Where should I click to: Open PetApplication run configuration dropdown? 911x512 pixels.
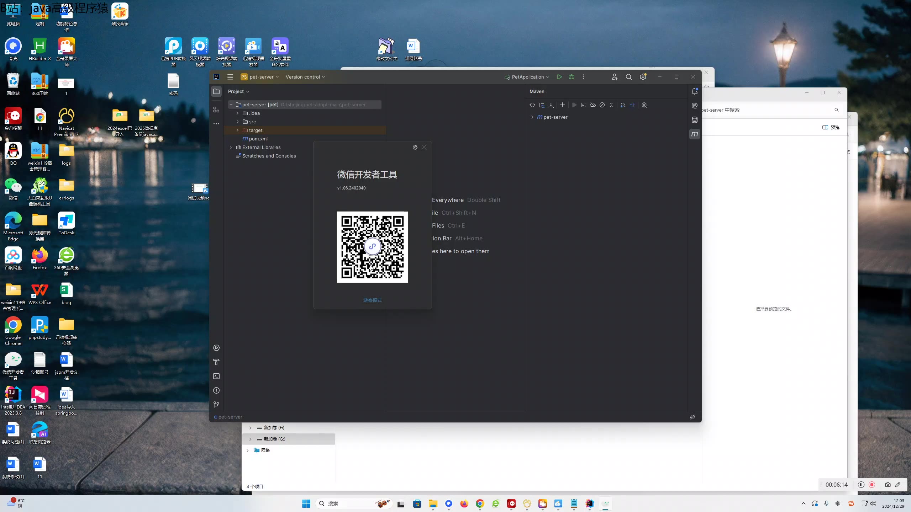(527, 77)
